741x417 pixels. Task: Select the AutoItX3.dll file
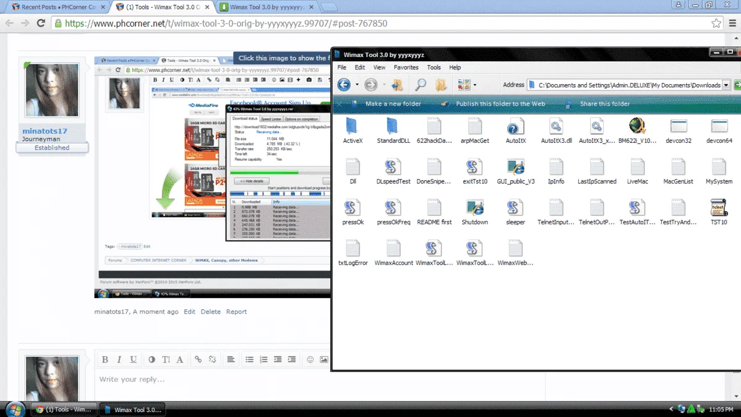click(x=555, y=131)
